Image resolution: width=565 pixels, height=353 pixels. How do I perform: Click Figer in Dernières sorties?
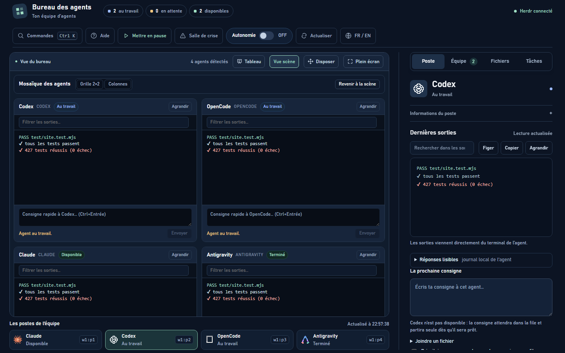tap(488, 148)
